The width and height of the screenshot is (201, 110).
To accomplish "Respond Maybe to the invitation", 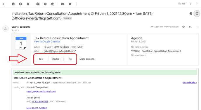I will 56,59.
